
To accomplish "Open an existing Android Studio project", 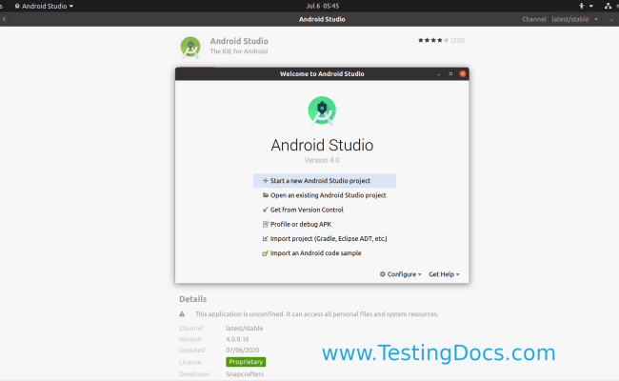I will pyautogui.click(x=325, y=195).
